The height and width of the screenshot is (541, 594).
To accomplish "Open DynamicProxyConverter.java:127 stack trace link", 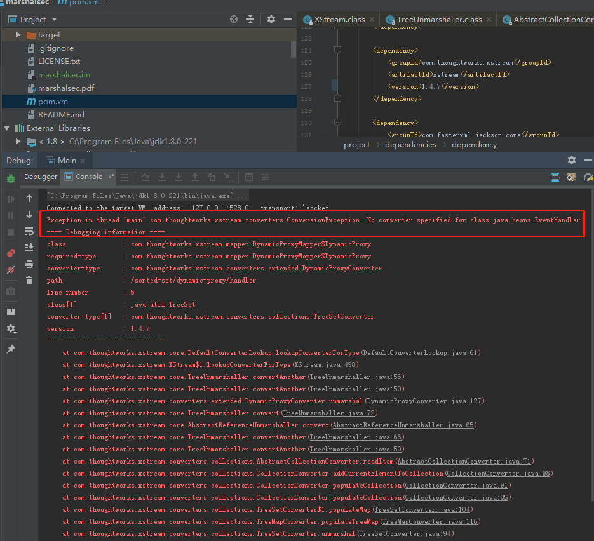I will click(x=425, y=401).
